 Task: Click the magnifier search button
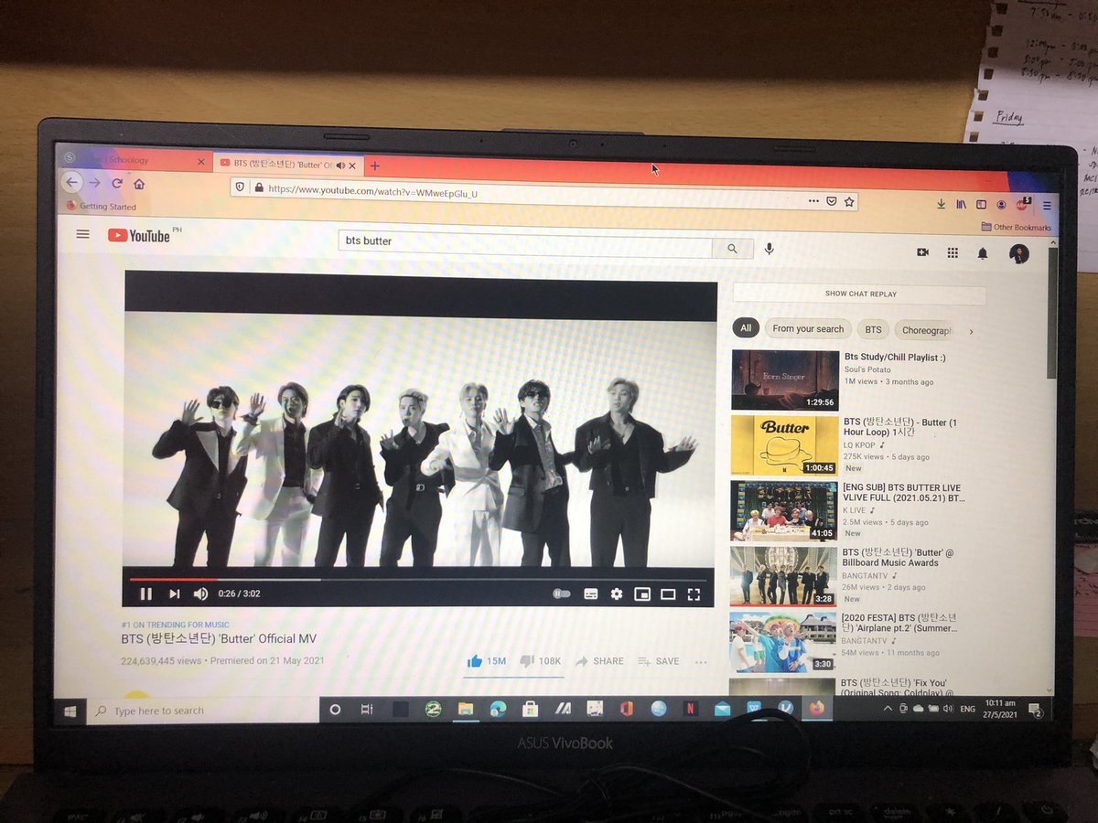click(x=732, y=248)
